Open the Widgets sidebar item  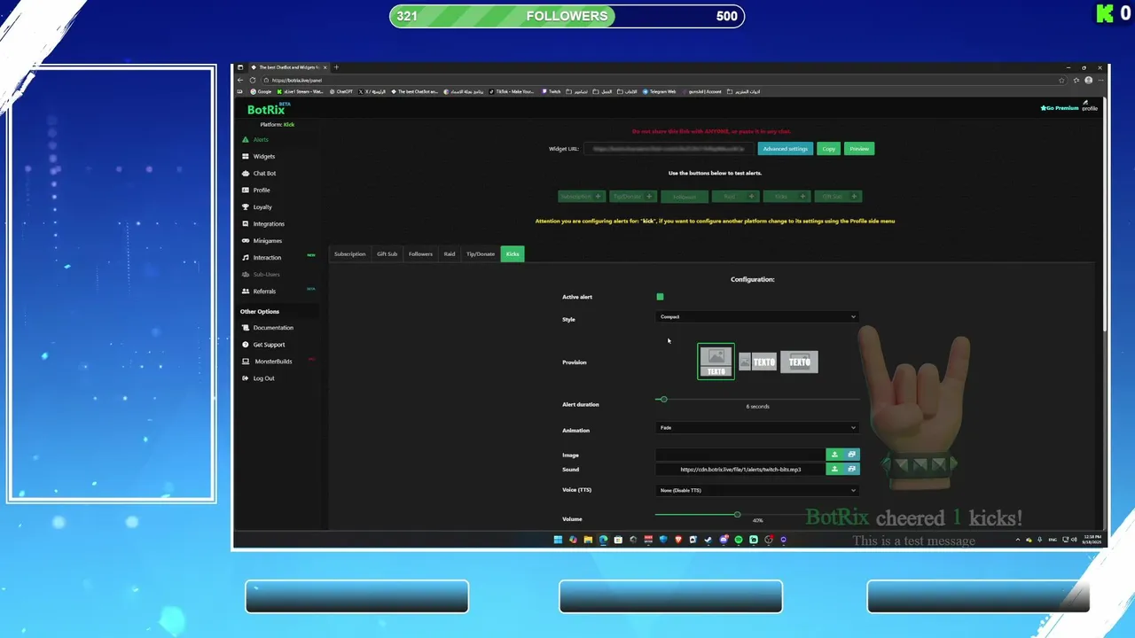pos(259,156)
